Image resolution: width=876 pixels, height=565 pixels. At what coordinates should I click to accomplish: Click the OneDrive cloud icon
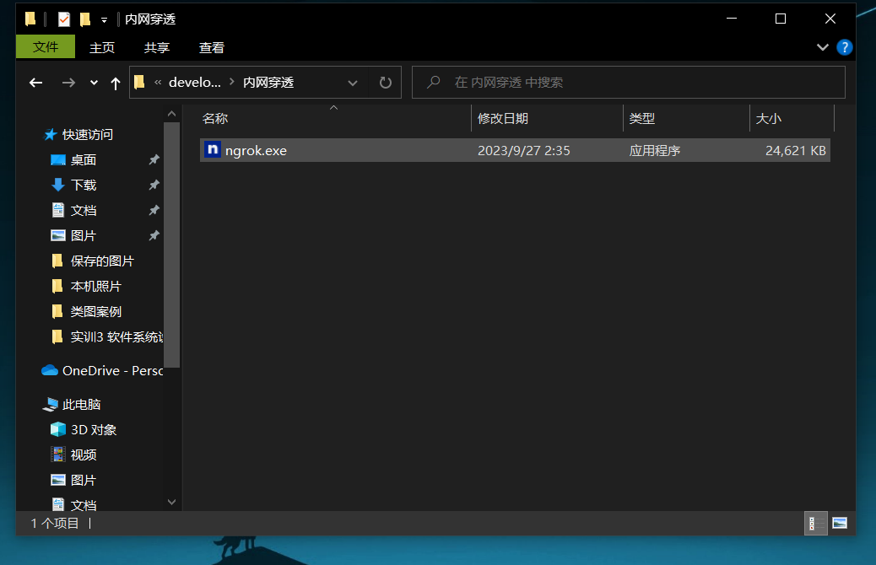click(x=50, y=370)
